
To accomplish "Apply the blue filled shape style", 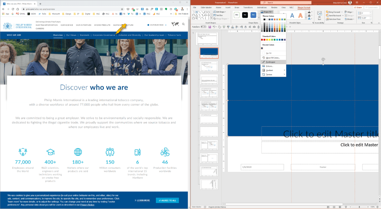I will click(x=253, y=15).
